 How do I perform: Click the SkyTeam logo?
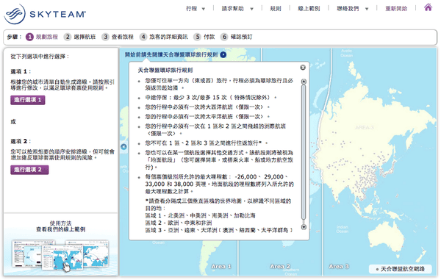[45, 14]
